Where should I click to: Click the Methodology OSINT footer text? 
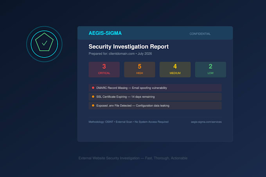[x=128, y=122]
